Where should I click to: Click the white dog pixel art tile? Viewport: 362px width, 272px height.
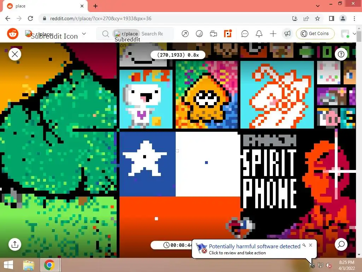tap(146, 99)
